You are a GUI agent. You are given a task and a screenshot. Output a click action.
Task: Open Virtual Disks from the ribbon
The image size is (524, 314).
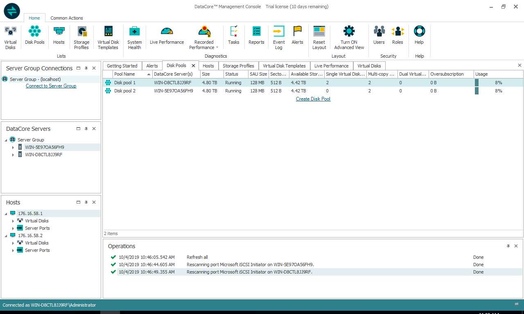tap(10, 38)
